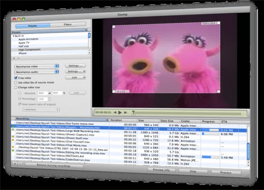Click the height field showing 600

tap(57, 93)
